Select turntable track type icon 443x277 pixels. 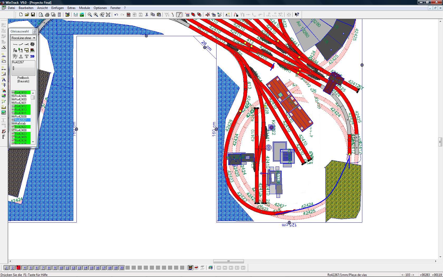click(32, 44)
